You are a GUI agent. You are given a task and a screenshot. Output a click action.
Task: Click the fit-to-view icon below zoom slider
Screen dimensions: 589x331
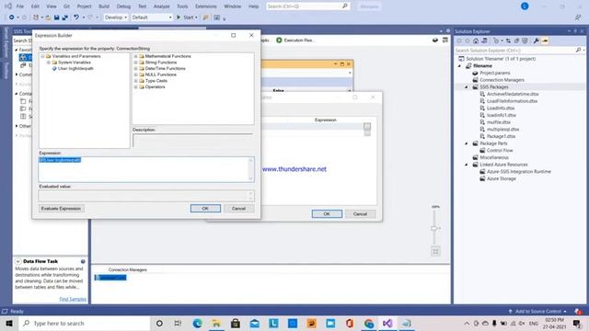[x=435, y=251]
